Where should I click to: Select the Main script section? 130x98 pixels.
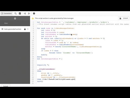point(15,23)
